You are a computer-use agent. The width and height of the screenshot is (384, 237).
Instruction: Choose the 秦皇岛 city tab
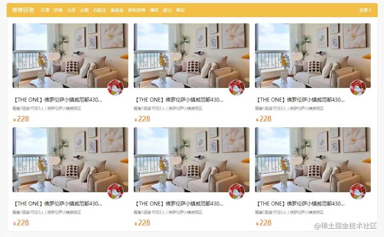[x=117, y=10]
